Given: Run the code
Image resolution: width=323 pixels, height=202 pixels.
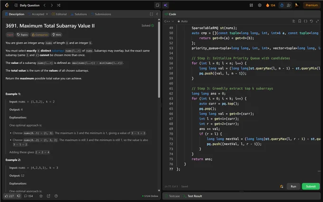Looking at the screenshot, I should [x=294, y=186].
